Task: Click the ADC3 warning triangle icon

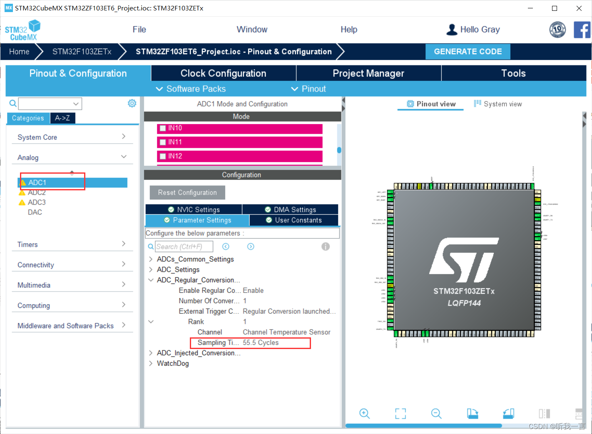Action: click(22, 202)
